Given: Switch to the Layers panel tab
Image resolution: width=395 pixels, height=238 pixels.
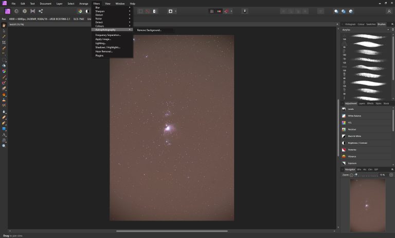Looking at the screenshot, I should 362,104.
